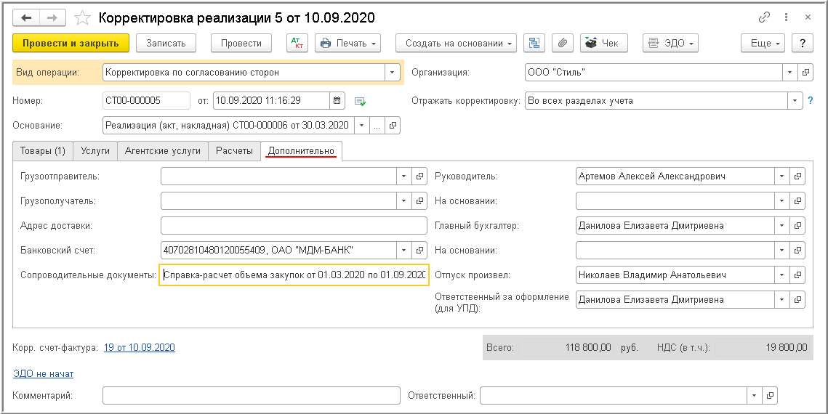Expand the Вид операции dropdown
The width and height of the screenshot is (828, 414).
[393, 73]
